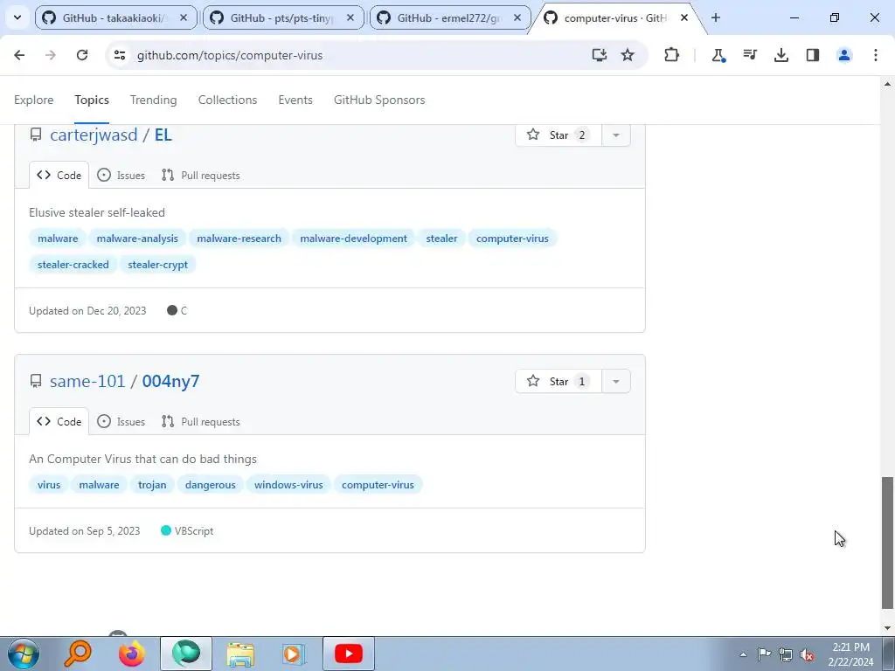Click malware-research topic tag
Screen dimensions: 895x671
tap(239, 239)
